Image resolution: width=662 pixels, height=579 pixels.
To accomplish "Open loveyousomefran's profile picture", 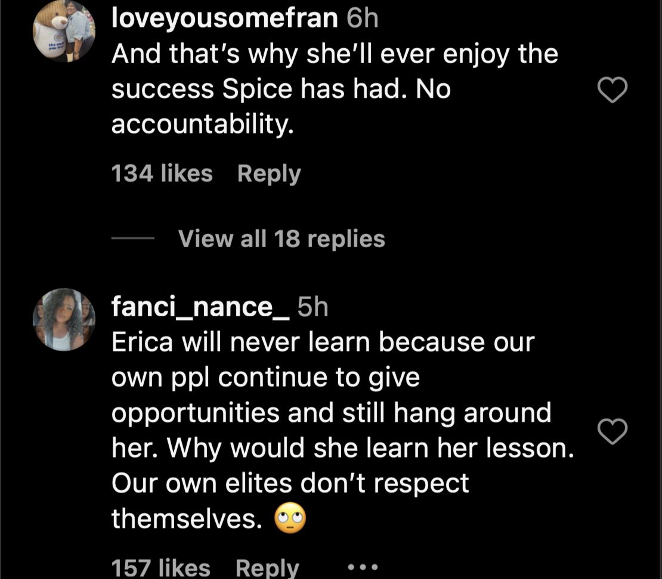I will point(64,32).
